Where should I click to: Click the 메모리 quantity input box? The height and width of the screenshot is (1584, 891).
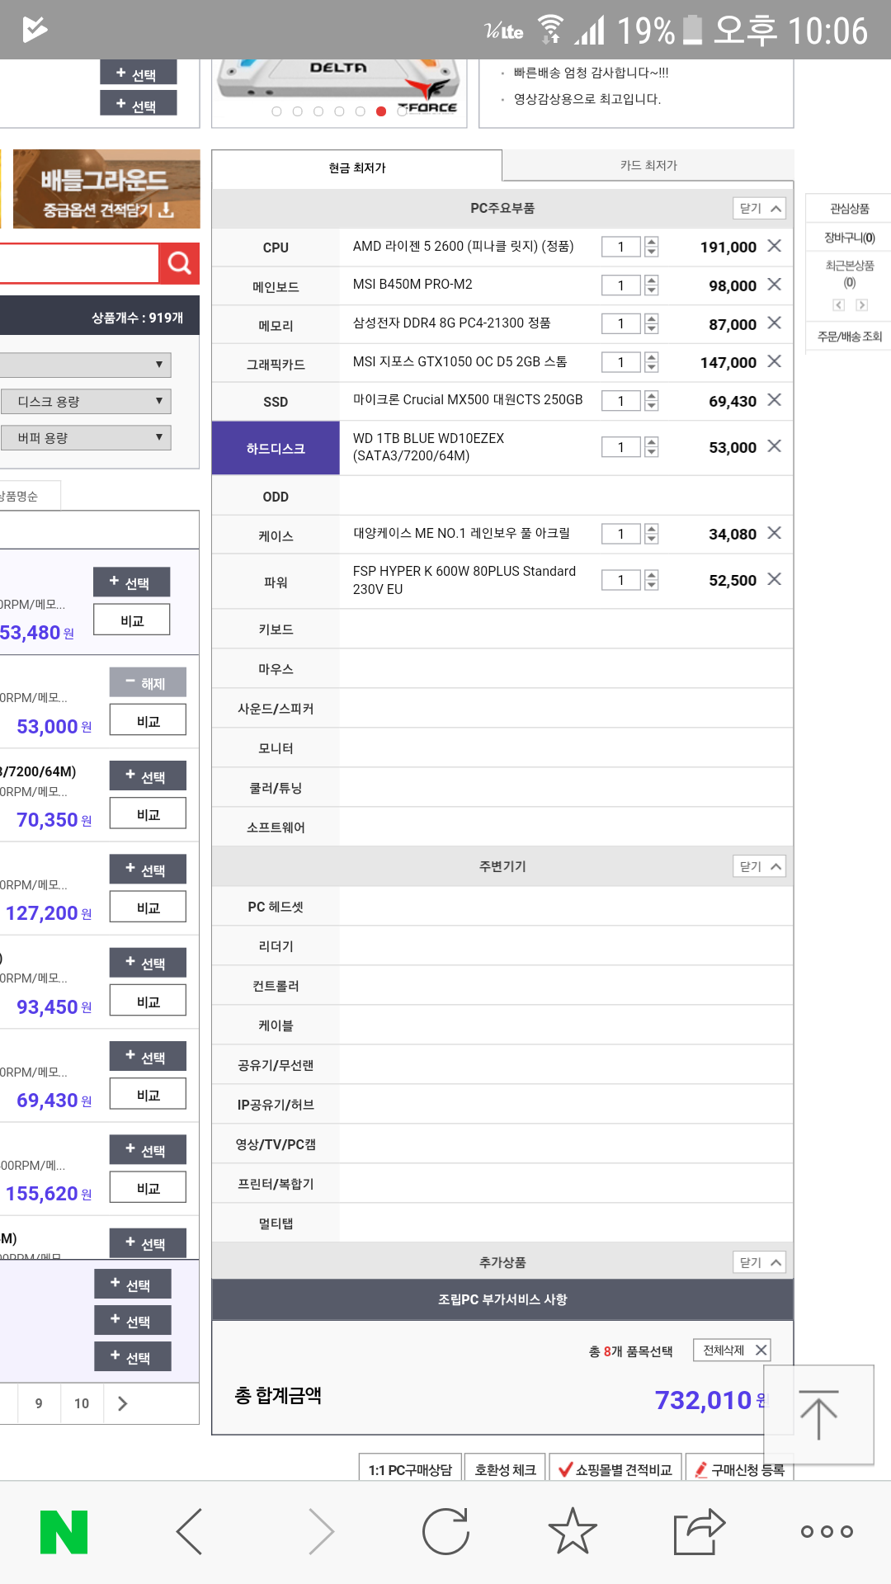pyautogui.click(x=621, y=323)
